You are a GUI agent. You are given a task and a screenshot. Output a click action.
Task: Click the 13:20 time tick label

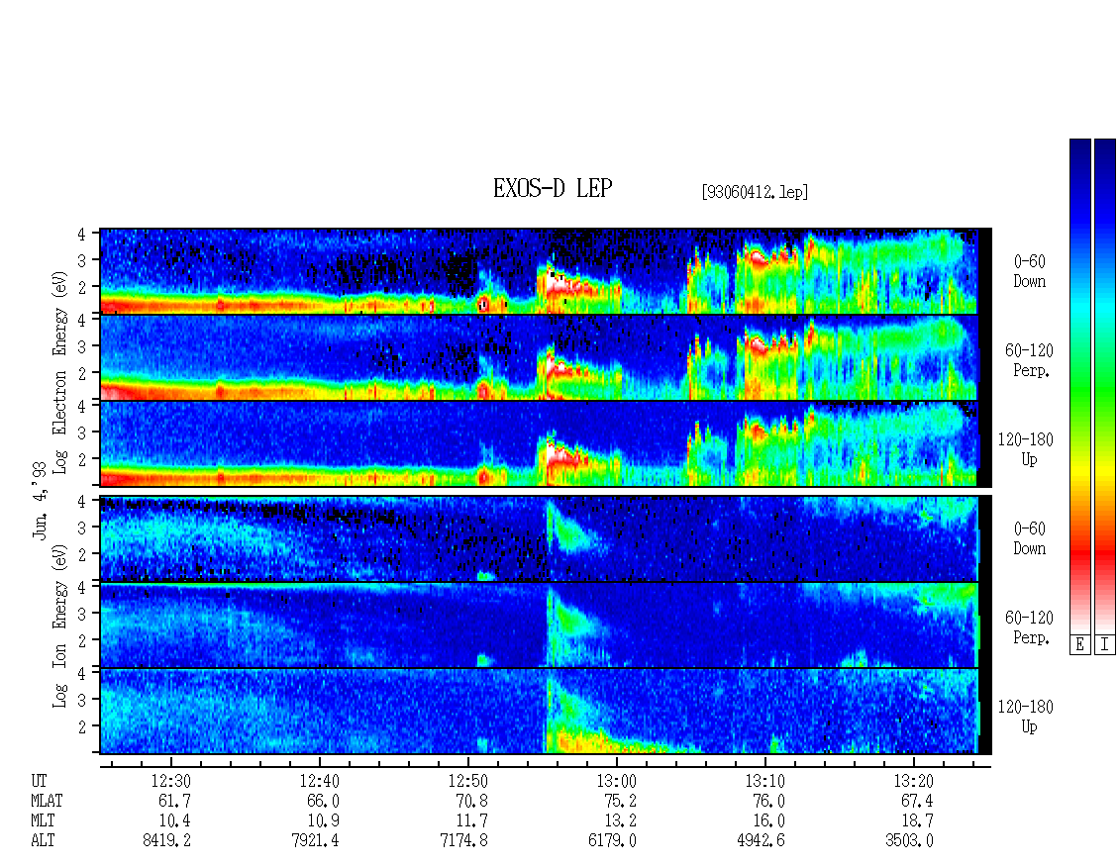point(913,781)
